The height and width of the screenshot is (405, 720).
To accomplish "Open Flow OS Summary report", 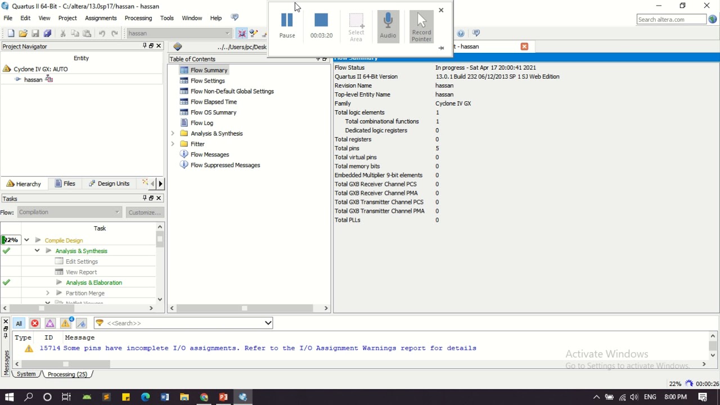I will point(213,112).
